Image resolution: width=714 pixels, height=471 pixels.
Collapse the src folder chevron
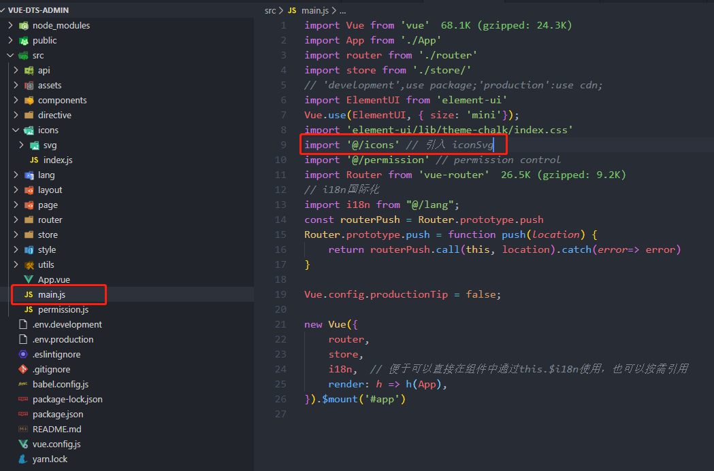[x=10, y=56]
